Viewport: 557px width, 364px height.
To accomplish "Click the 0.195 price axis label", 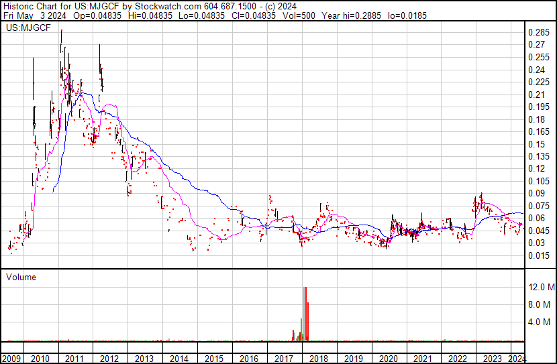I will tap(538, 107).
